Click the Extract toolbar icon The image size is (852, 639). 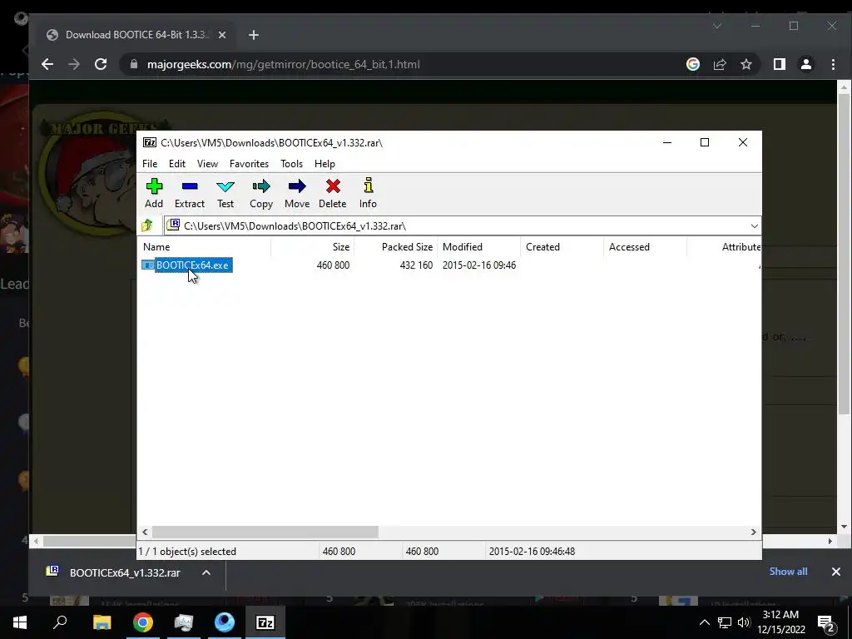[190, 193]
